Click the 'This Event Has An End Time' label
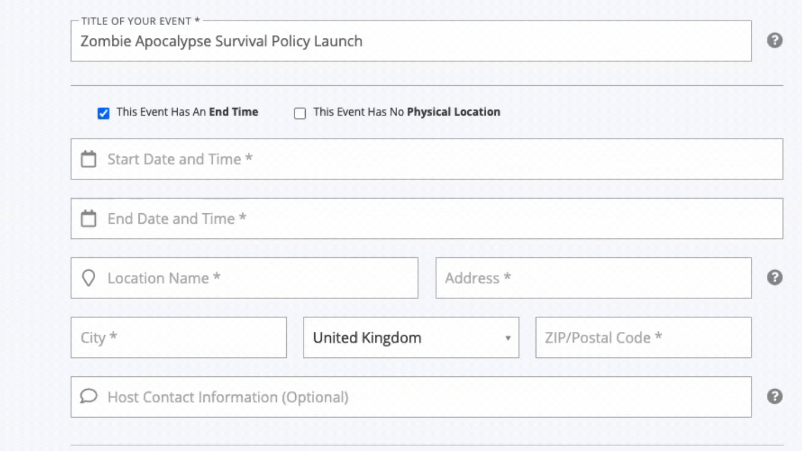Image resolution: width=802 pixels, height=451 pixels. pos(187,112)
